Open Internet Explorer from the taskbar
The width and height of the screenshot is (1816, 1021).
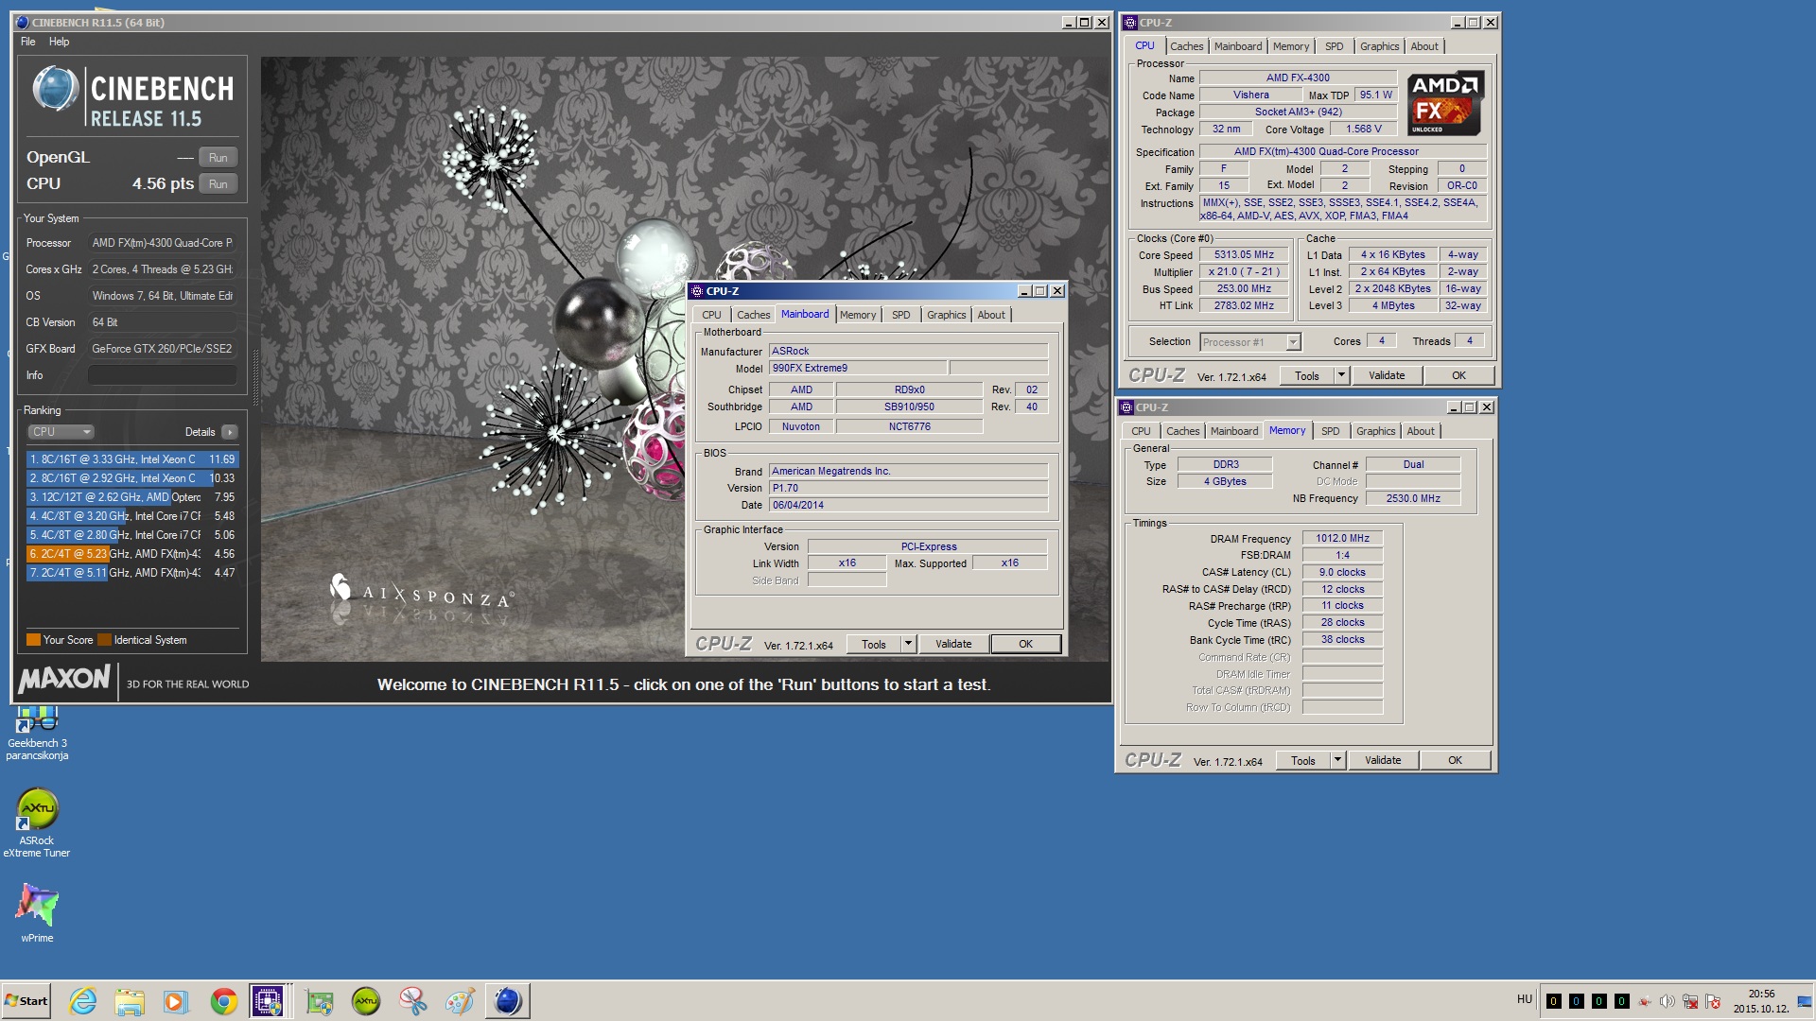pyautogui.click(x=83, y=1001)
